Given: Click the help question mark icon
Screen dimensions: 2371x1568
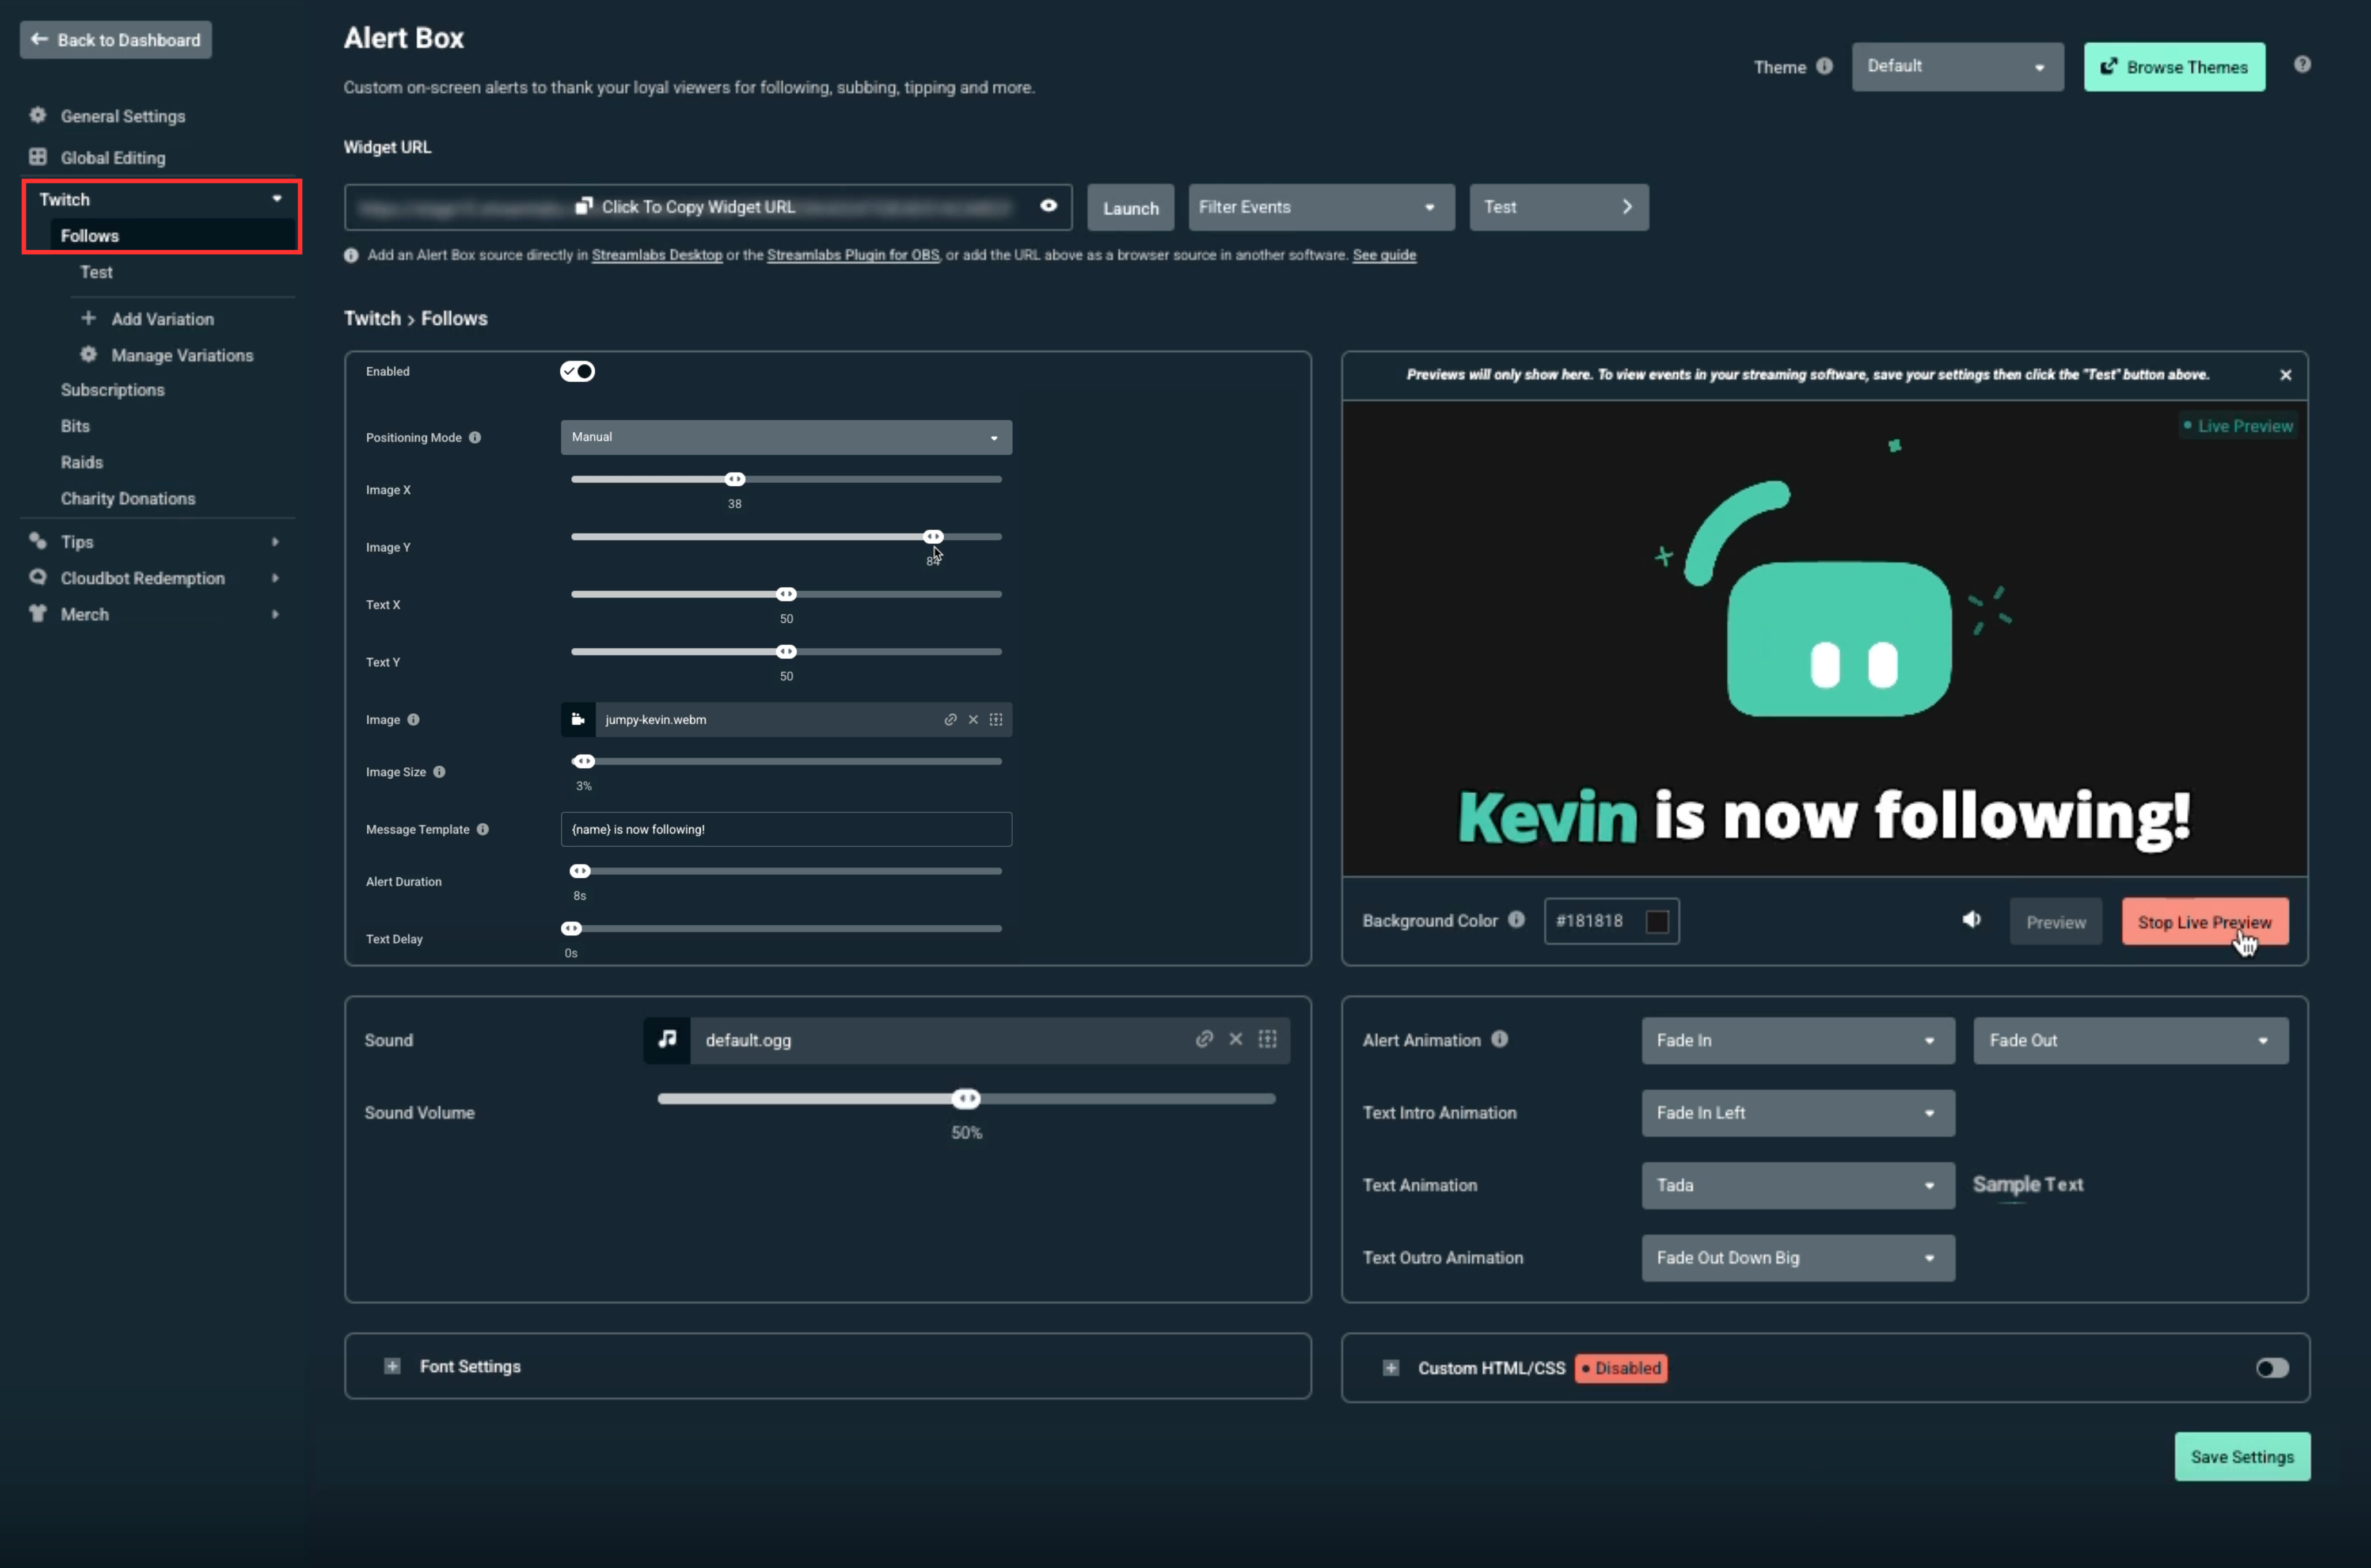Looking at the screenshot, I should pos(2302,65).
